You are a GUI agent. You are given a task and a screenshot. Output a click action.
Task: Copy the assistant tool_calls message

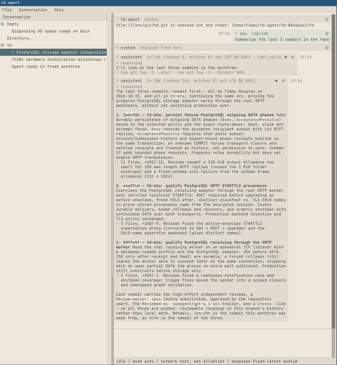click(x=293, y=57)
